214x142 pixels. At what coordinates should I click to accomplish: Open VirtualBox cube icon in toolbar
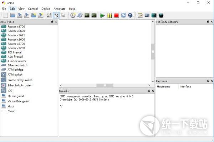pos(130,15)
